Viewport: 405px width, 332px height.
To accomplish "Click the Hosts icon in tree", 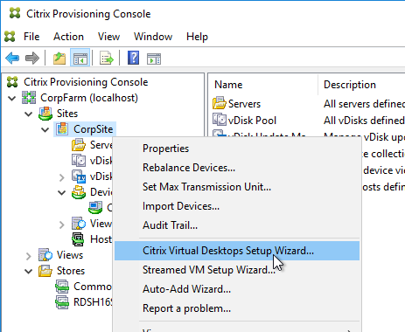I will [x=78, y=239].
